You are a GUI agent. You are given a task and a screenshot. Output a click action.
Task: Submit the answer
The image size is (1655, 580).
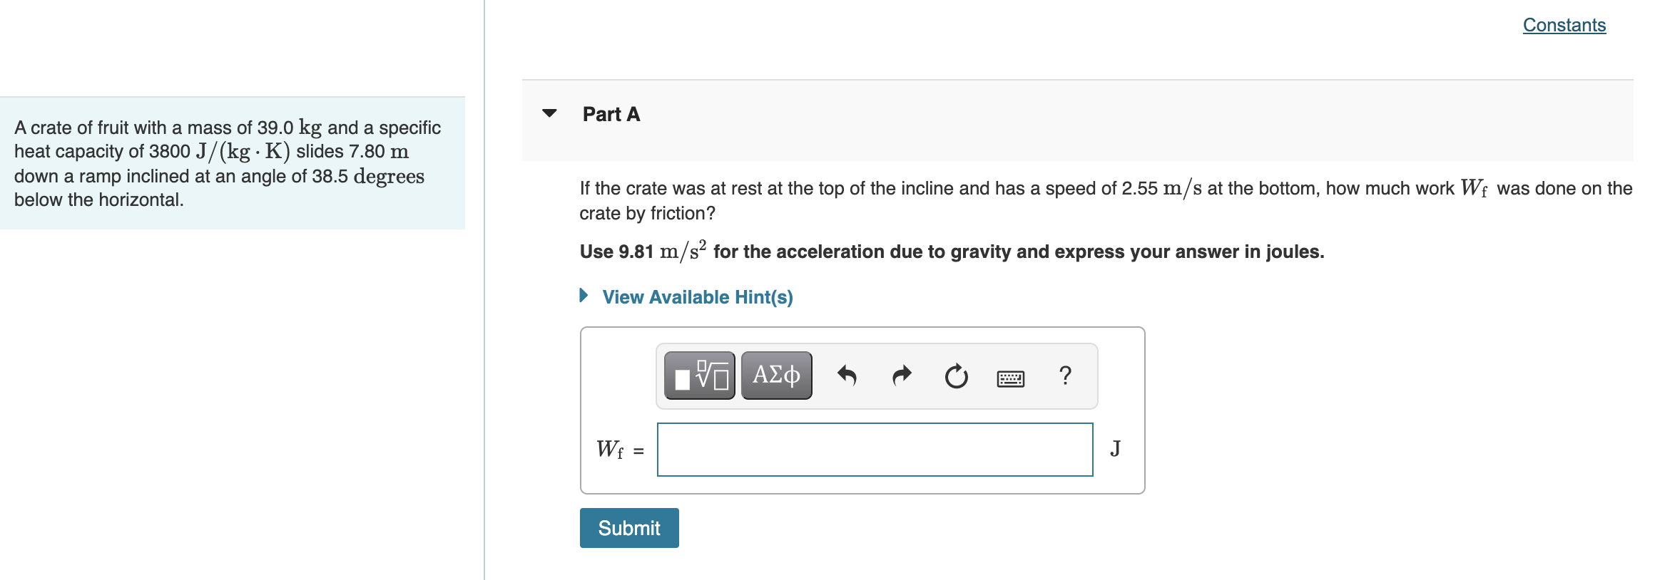click(x=629, y=528)
